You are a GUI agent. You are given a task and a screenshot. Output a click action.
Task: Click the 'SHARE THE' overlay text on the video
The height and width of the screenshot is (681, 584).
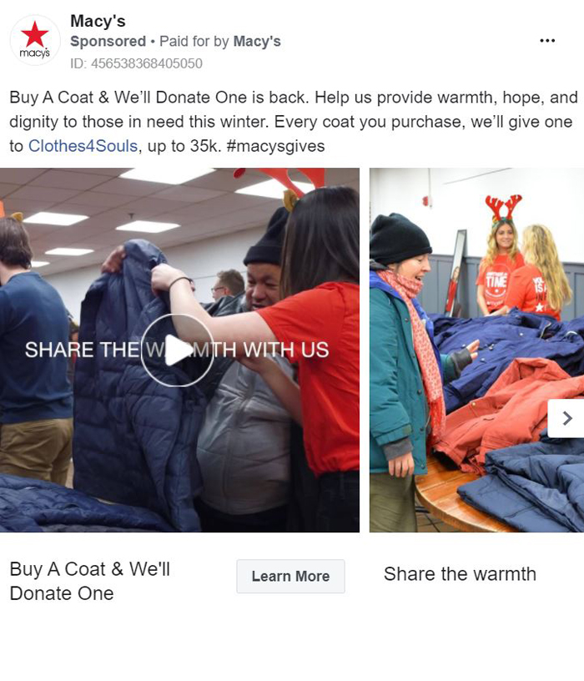point(82,350)
